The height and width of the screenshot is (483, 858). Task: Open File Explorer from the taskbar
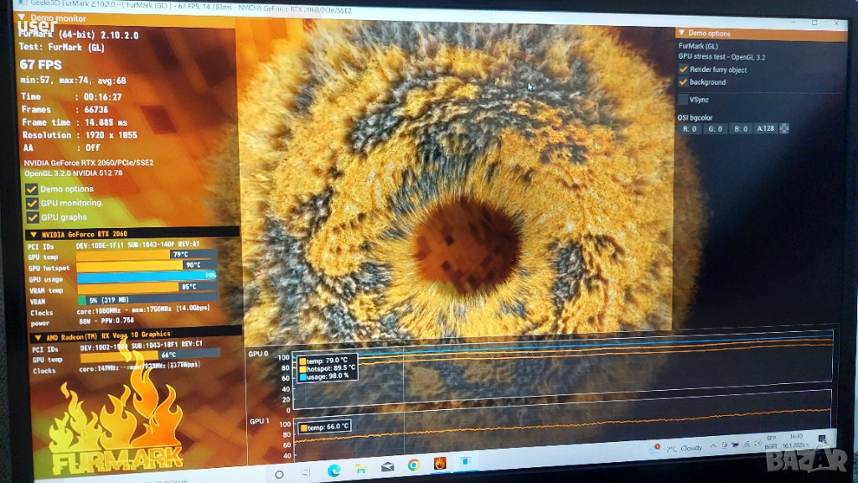pos(359,465)
